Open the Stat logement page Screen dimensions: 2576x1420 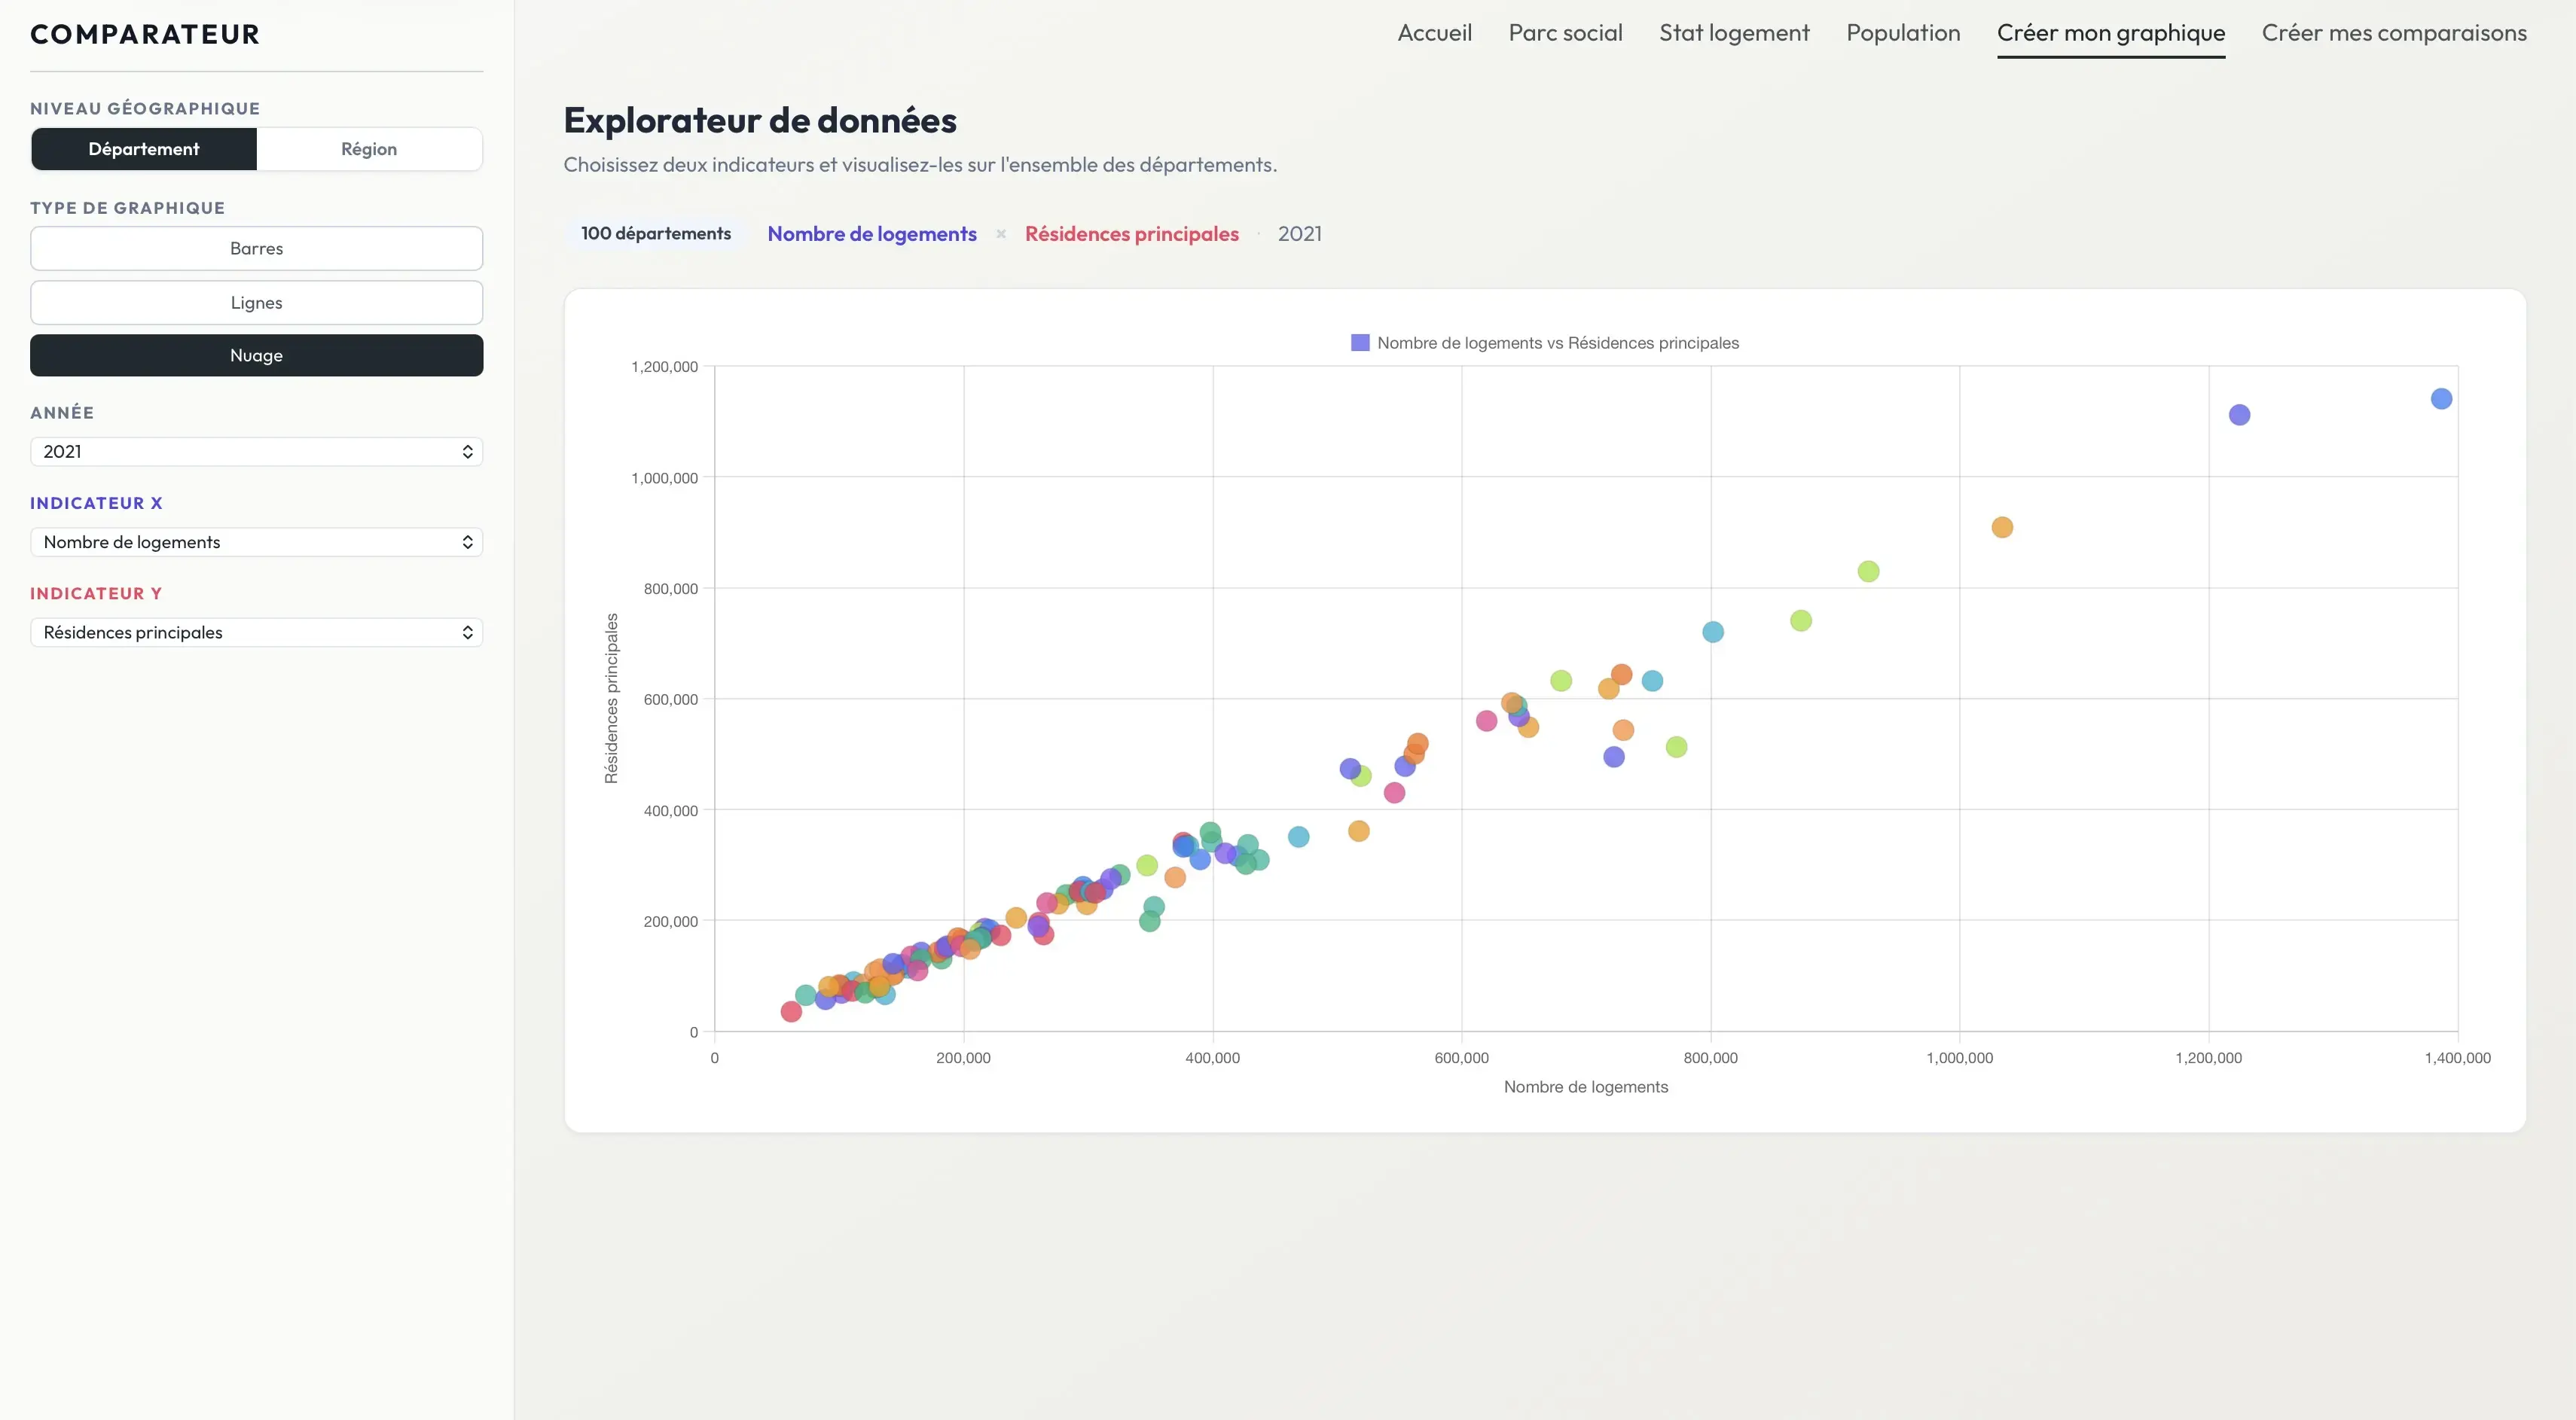[1734, 33]
